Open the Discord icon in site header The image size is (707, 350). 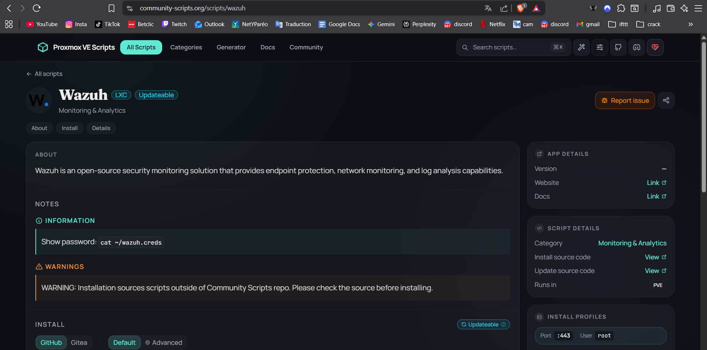point(637,47)
